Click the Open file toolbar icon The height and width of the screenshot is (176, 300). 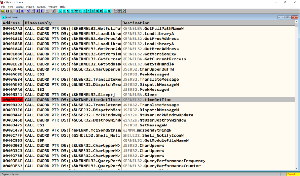pyautogui.click(x=3, y=11)
